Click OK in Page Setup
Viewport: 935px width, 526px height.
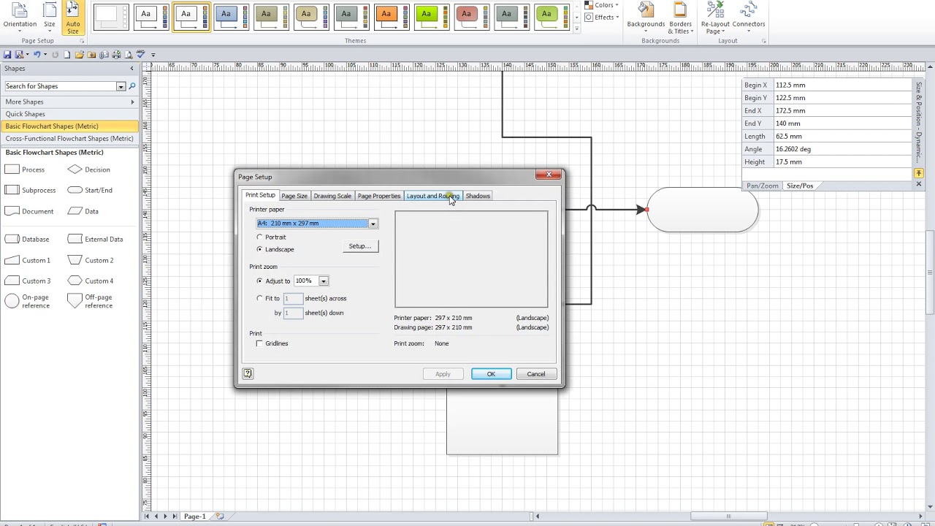click(491, 374)
